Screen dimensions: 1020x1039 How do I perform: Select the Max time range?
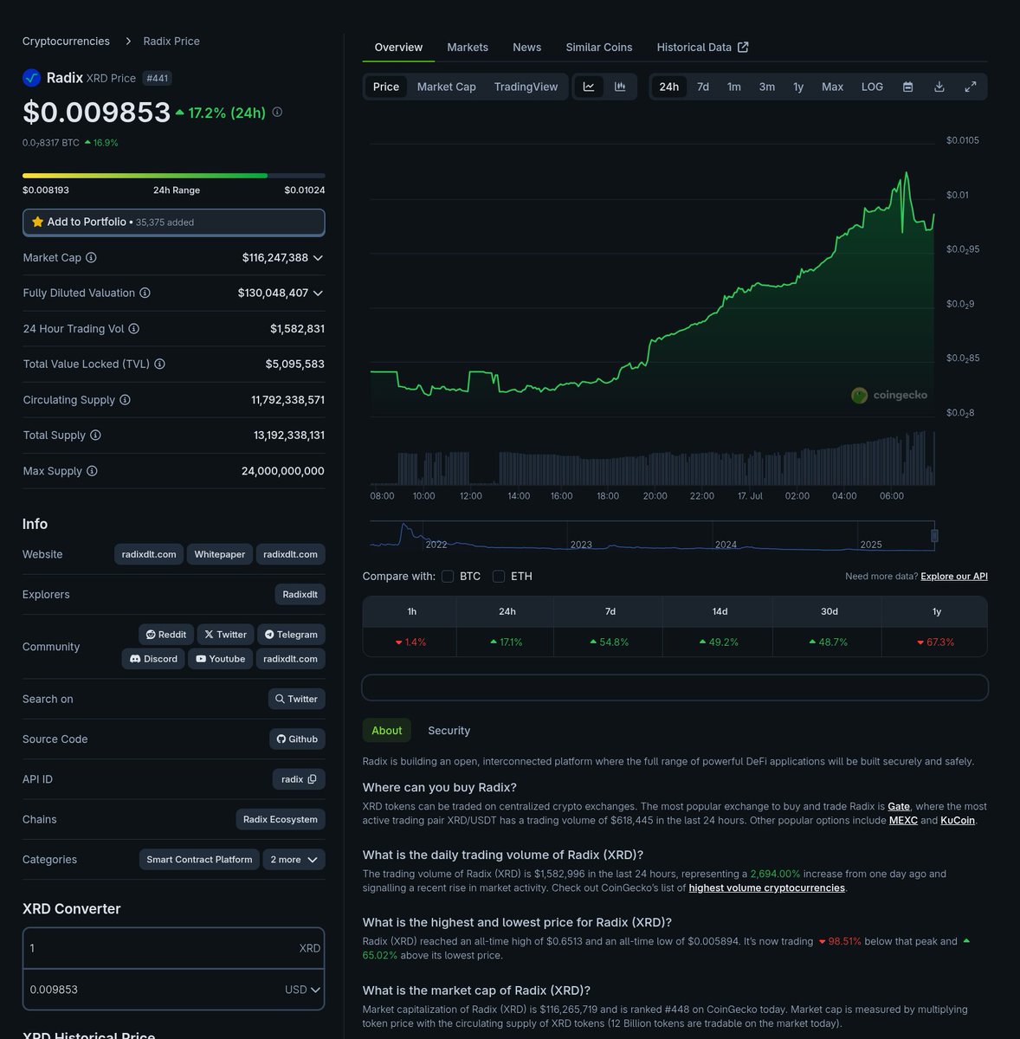click(x=832, y=87)
